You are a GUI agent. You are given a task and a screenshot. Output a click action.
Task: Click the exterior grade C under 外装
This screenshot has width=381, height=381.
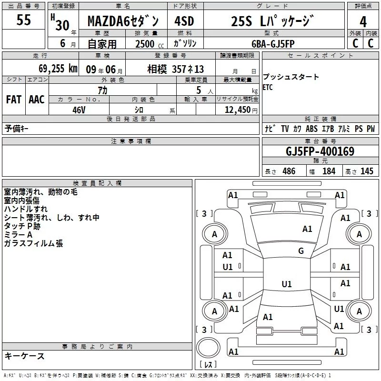355,43
